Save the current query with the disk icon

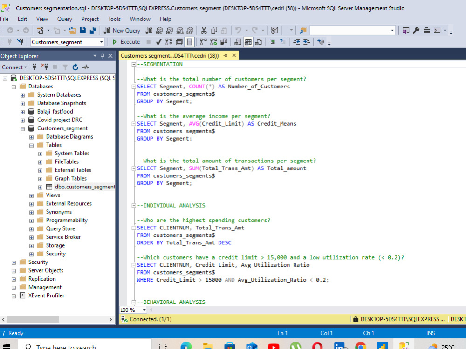[x=83, y=30]
